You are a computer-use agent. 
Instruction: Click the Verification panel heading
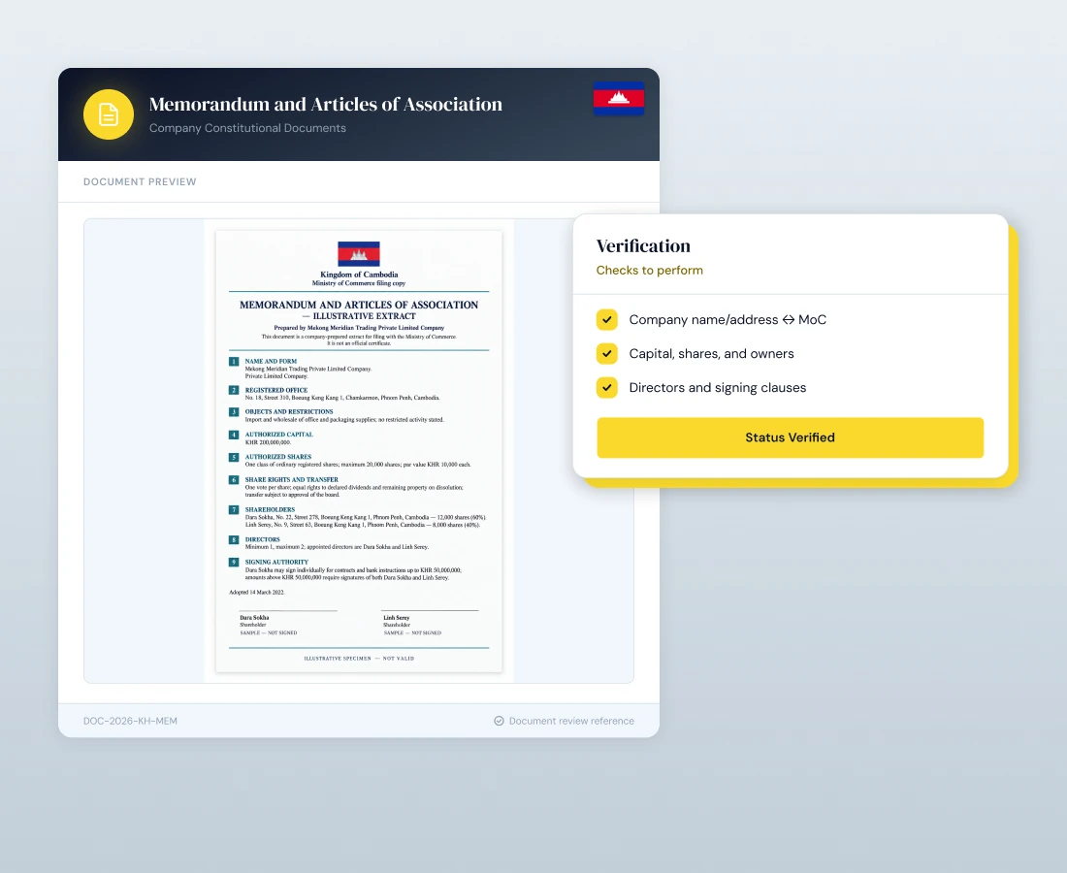[643, 245]
